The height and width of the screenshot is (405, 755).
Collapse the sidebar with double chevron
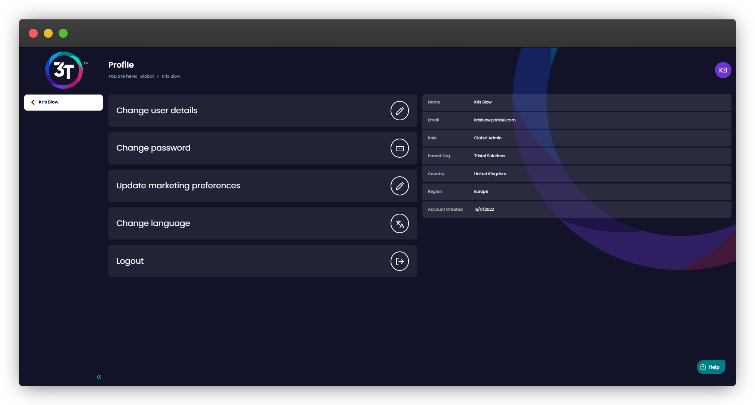tap(99, 377)
